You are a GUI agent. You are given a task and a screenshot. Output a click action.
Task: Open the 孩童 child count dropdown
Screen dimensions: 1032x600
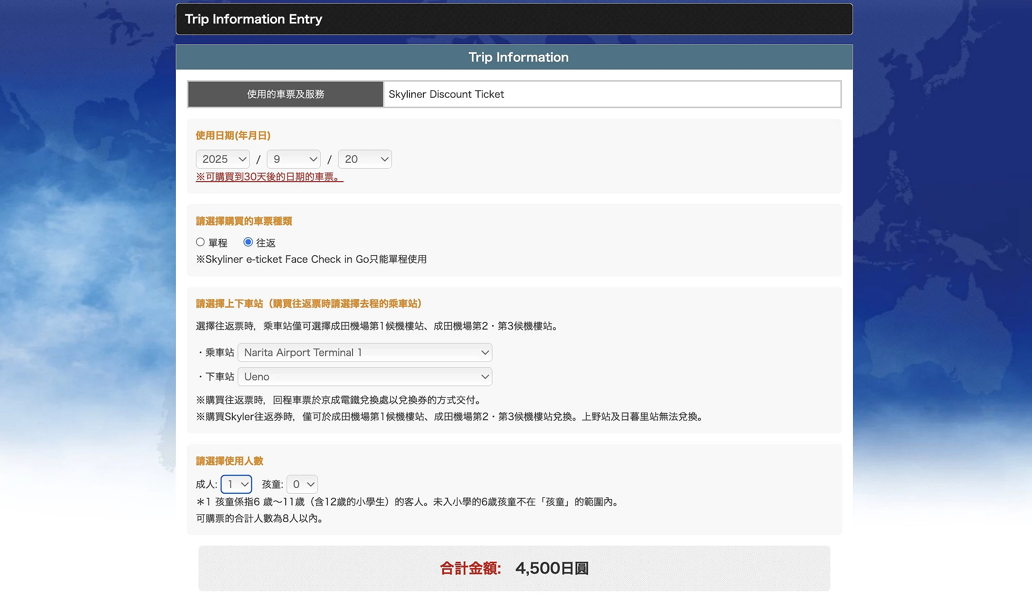tap(302, 484)
